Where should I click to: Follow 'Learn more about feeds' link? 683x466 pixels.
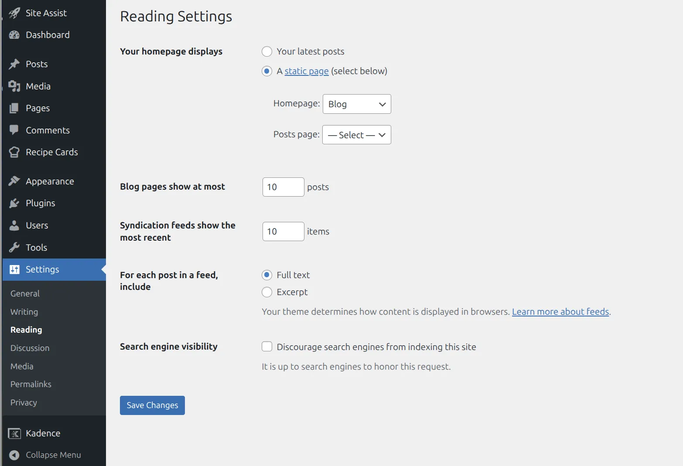(x=560, y=312)
